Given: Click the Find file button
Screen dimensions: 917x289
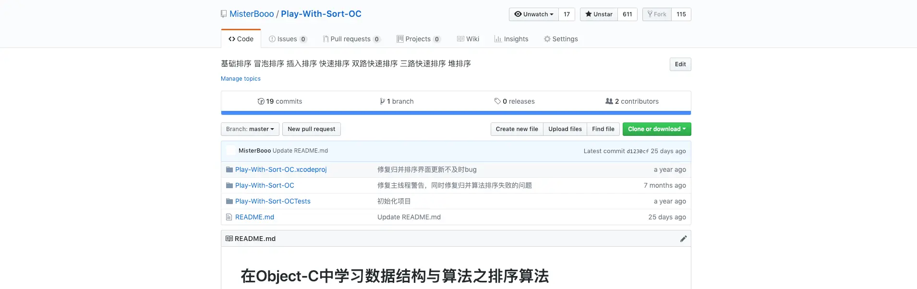Looking at the screenshot, I should point(603,129).
